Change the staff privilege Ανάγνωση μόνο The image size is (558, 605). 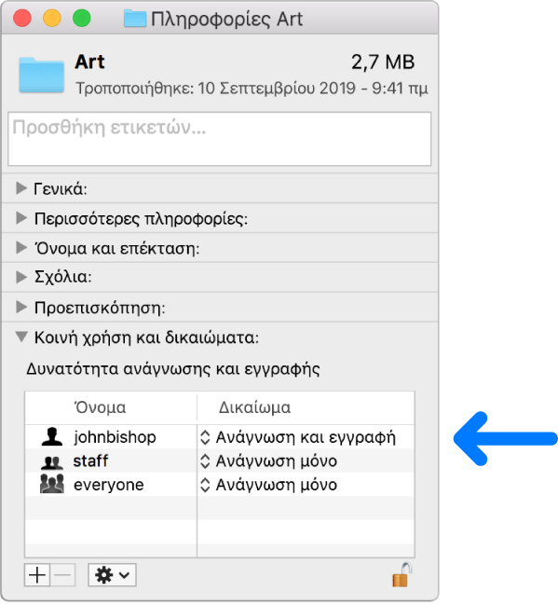269,461
